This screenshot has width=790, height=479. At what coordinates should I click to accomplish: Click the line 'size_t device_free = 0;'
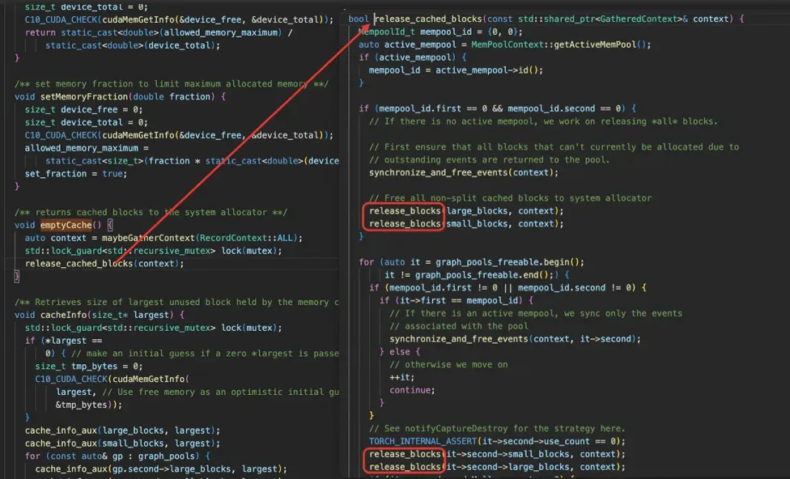click(x=83, y=110)
